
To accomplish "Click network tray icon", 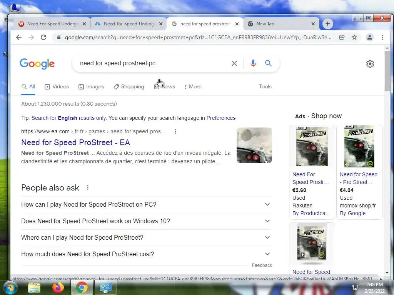I will pos(355,287).
